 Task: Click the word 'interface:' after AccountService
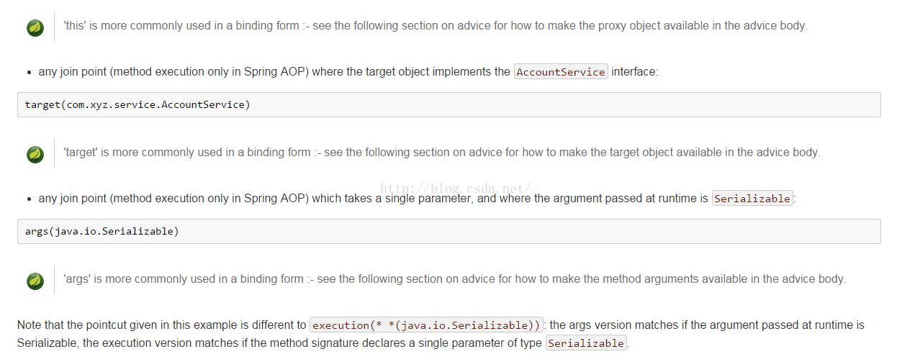[634, 72]
